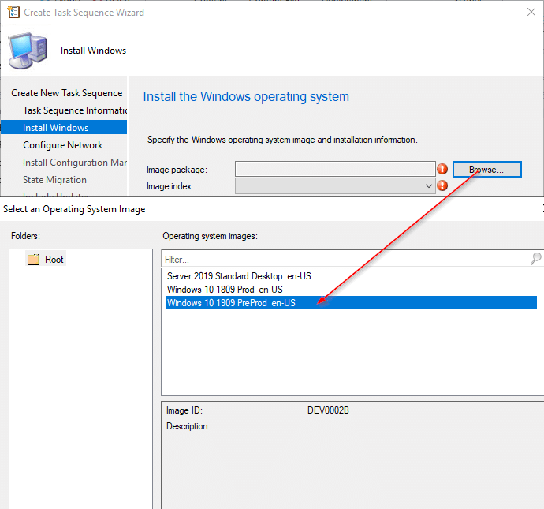Click the Image ID value DEV0002B
The width and height of the screenshot is (544, 509).
pos(328,410)
